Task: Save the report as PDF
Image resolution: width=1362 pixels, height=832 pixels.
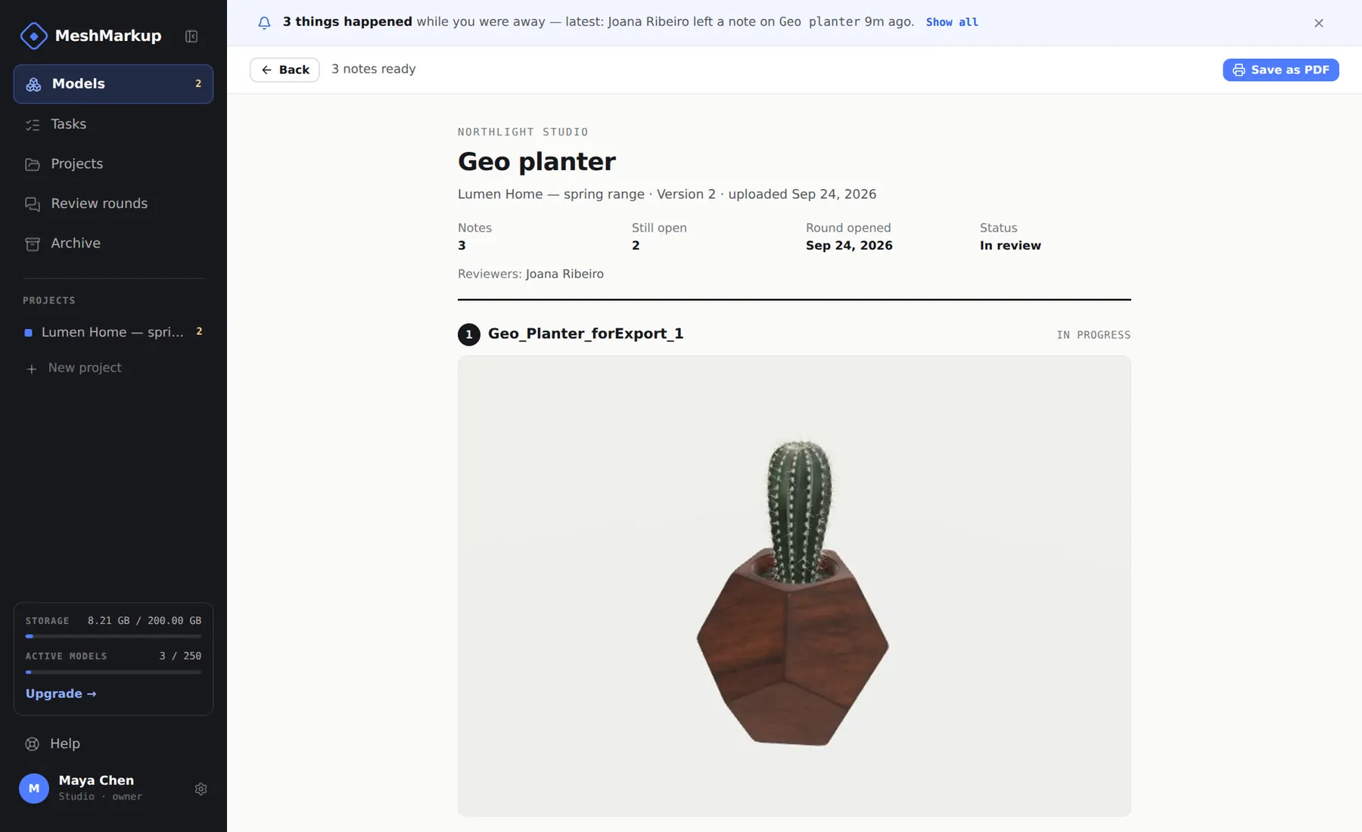Action: point(1280,70)
